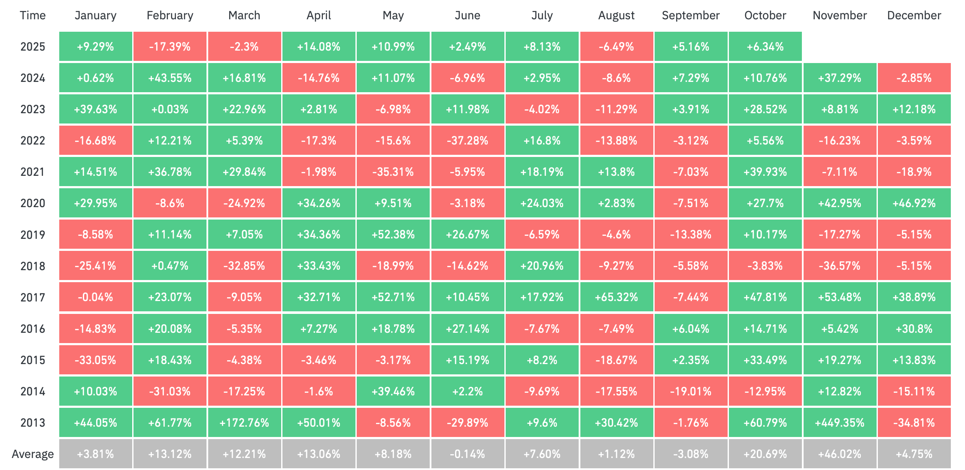Click the January column header
This screenshot has height=470, width=965.
tap(95, 15)
